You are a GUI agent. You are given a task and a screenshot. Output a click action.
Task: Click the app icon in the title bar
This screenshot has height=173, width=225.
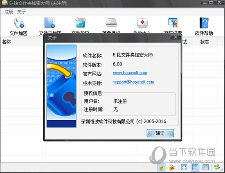pos(5,3)
